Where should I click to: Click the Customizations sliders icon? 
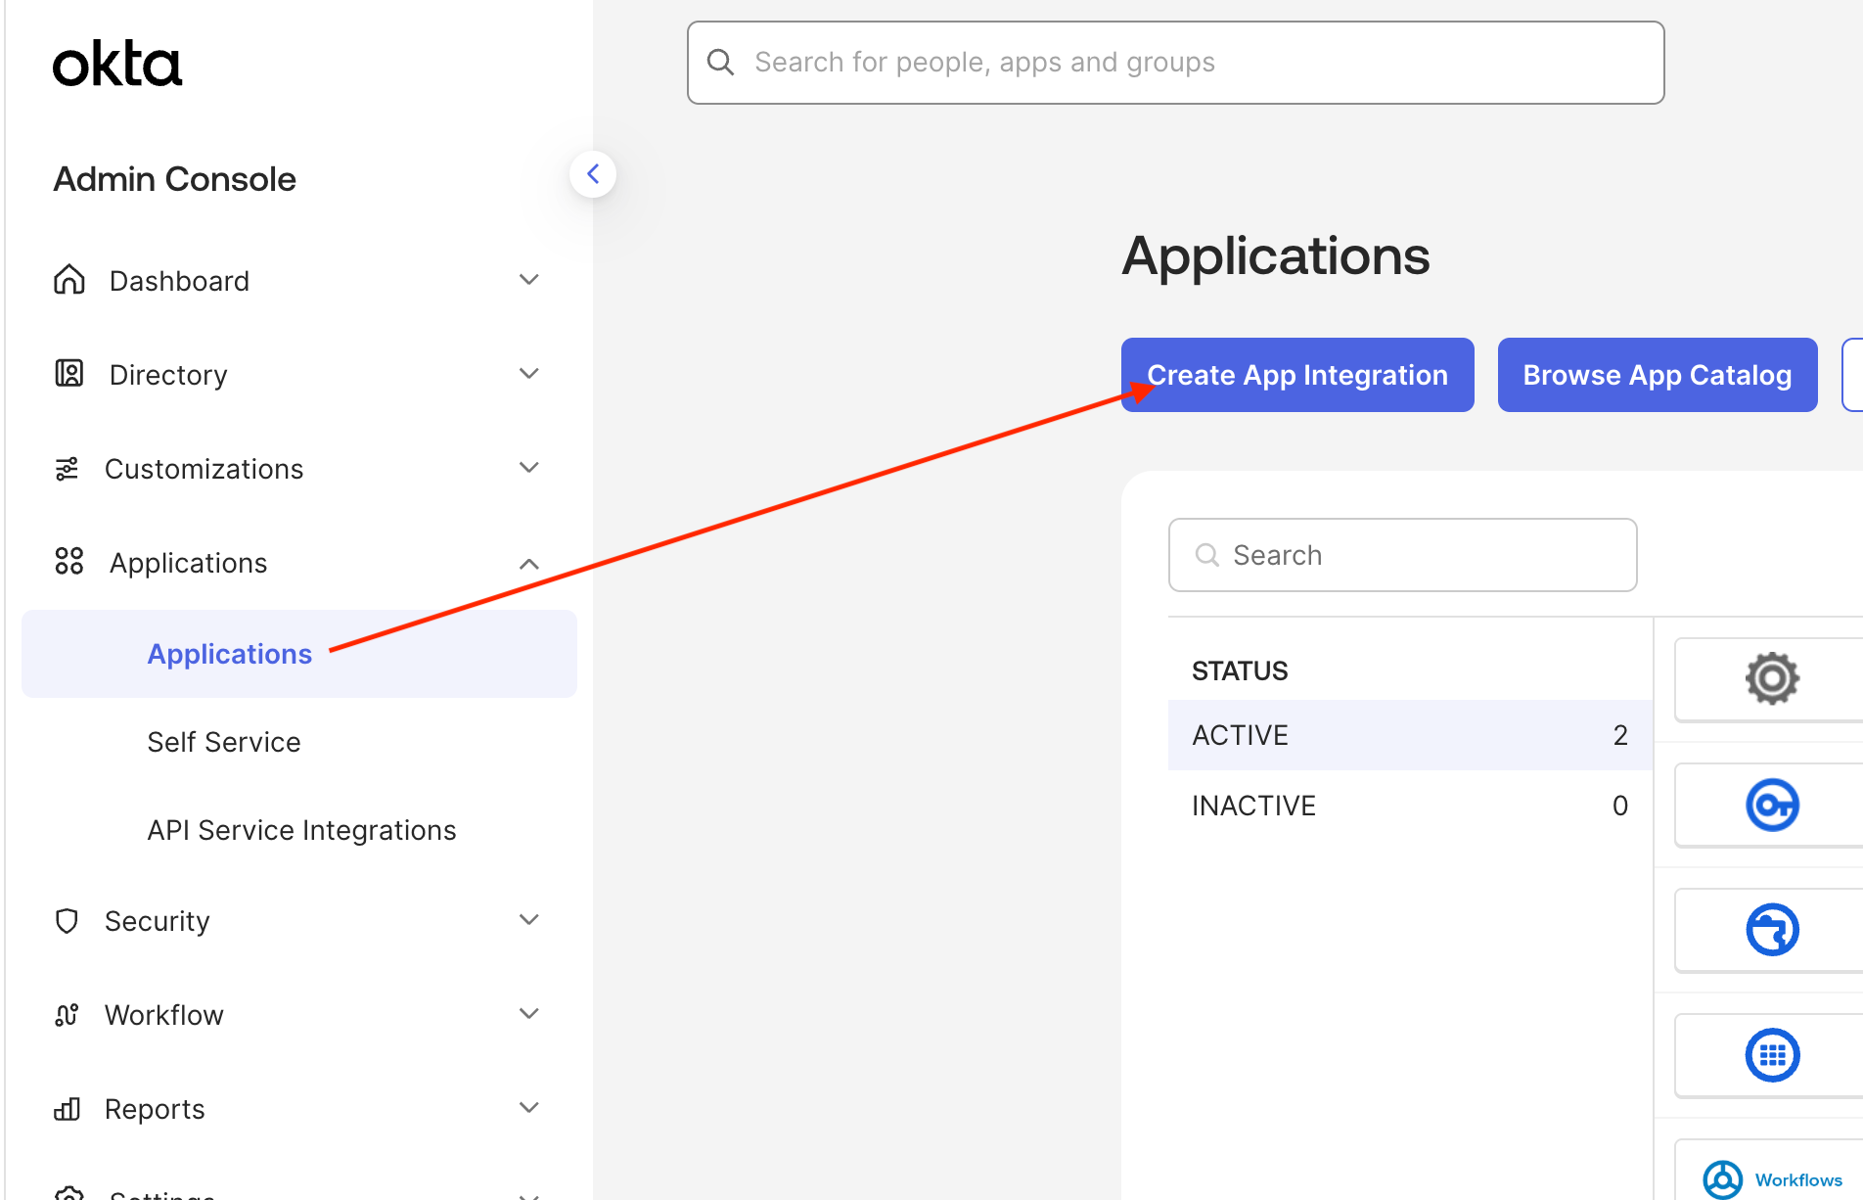[67, 469]
